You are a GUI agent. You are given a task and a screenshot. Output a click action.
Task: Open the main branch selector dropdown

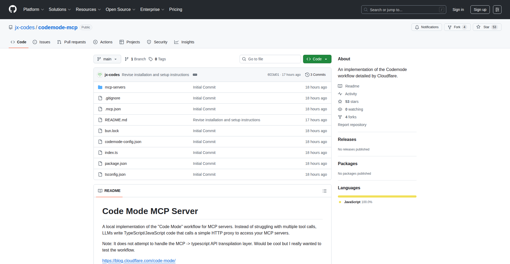pos(107,59)
